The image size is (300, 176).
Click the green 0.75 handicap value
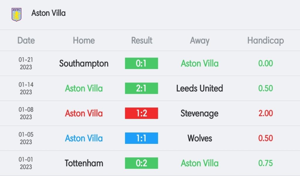[265, 163]
